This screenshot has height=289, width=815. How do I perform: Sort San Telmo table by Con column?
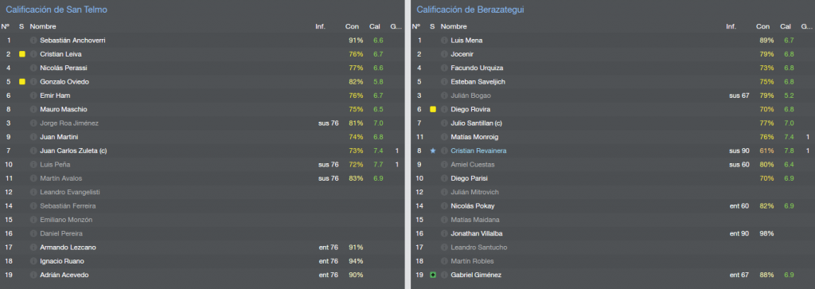[x=352, y=26]
